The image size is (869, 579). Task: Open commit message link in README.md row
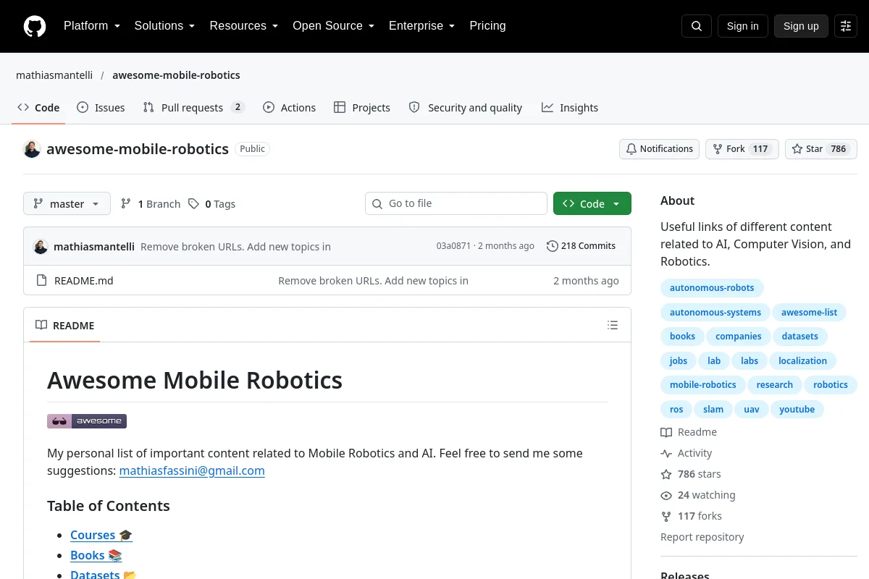pyautogui.click(x=373, y=281)
